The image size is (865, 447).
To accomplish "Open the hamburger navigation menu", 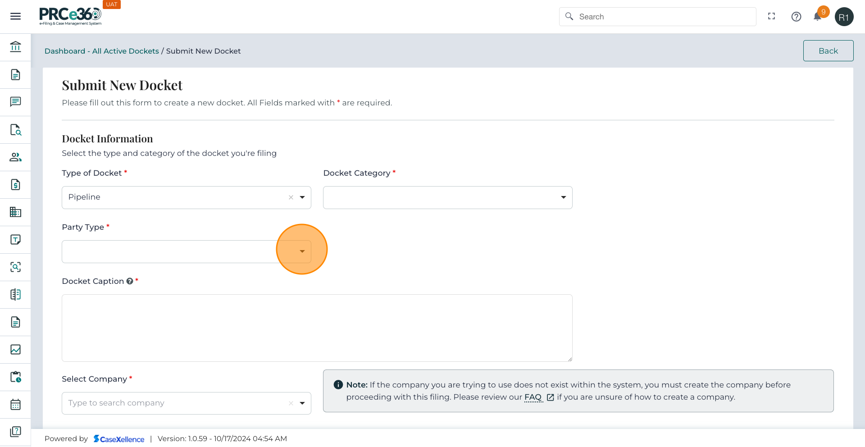I will pos(15,17).
